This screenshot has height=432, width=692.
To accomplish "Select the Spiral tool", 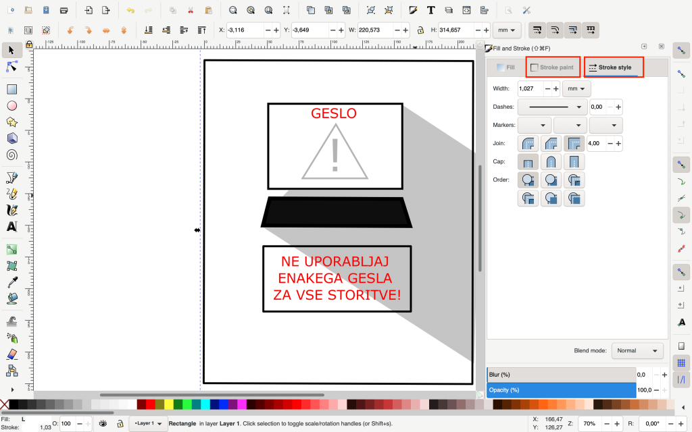I will (12, 155).
